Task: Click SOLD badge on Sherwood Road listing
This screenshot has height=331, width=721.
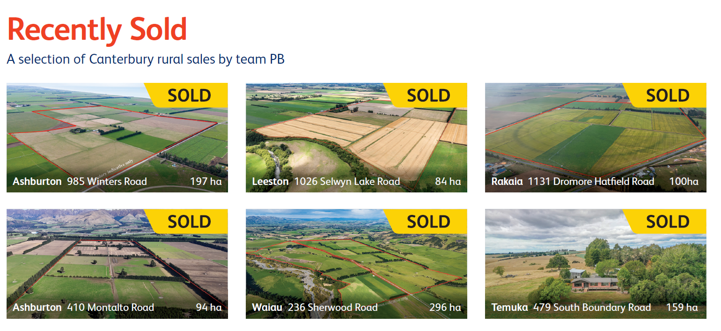Action: coord(428,221)
